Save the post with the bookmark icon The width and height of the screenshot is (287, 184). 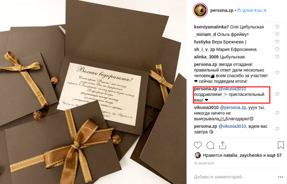pyautogui.click(x=281, y=145)
